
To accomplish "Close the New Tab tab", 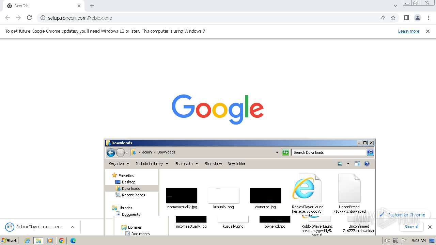I will (x=79, y=6).
